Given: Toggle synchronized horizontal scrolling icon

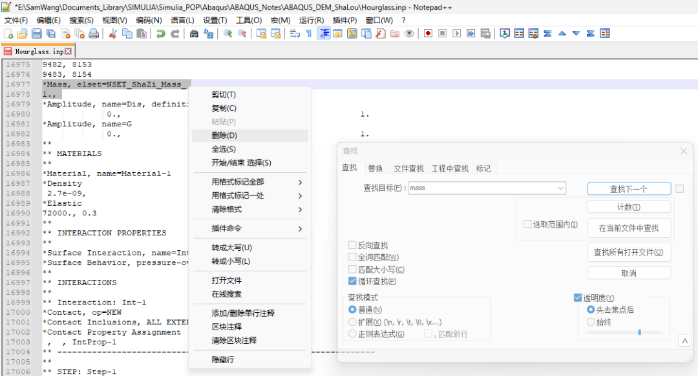Looking at the screenshot, I should coord(275,34).
